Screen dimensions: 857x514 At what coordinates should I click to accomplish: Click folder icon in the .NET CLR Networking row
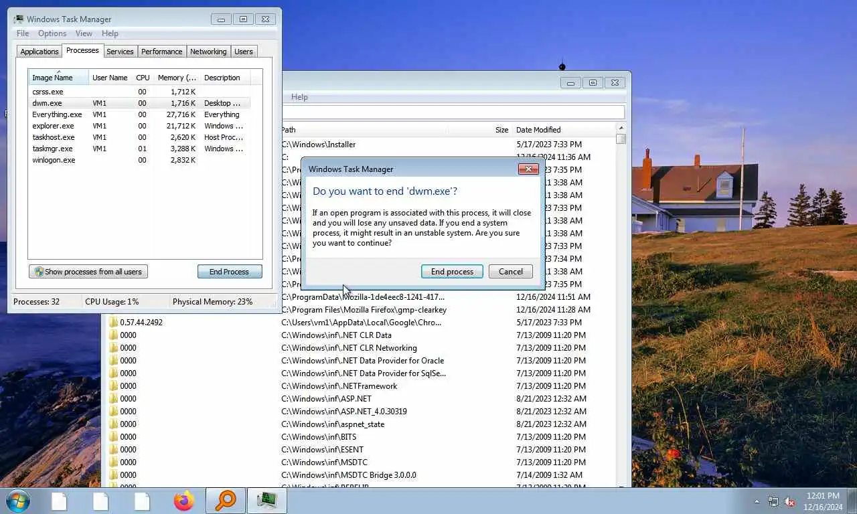(x=114, y=348)
